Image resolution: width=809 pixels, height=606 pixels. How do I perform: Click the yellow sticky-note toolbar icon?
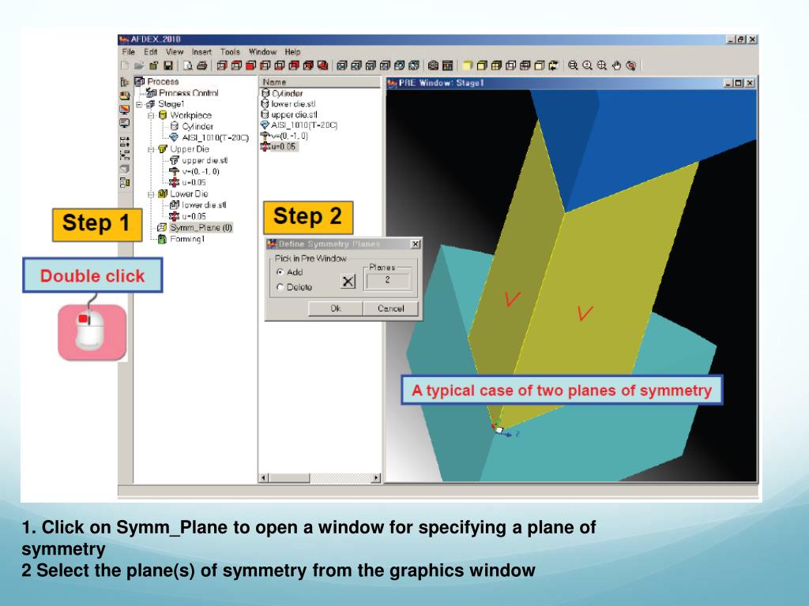tap(468, 65)
